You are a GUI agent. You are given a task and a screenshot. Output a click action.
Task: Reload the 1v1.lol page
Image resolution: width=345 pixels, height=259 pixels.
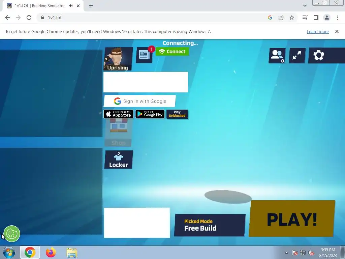tap(29, 18)
